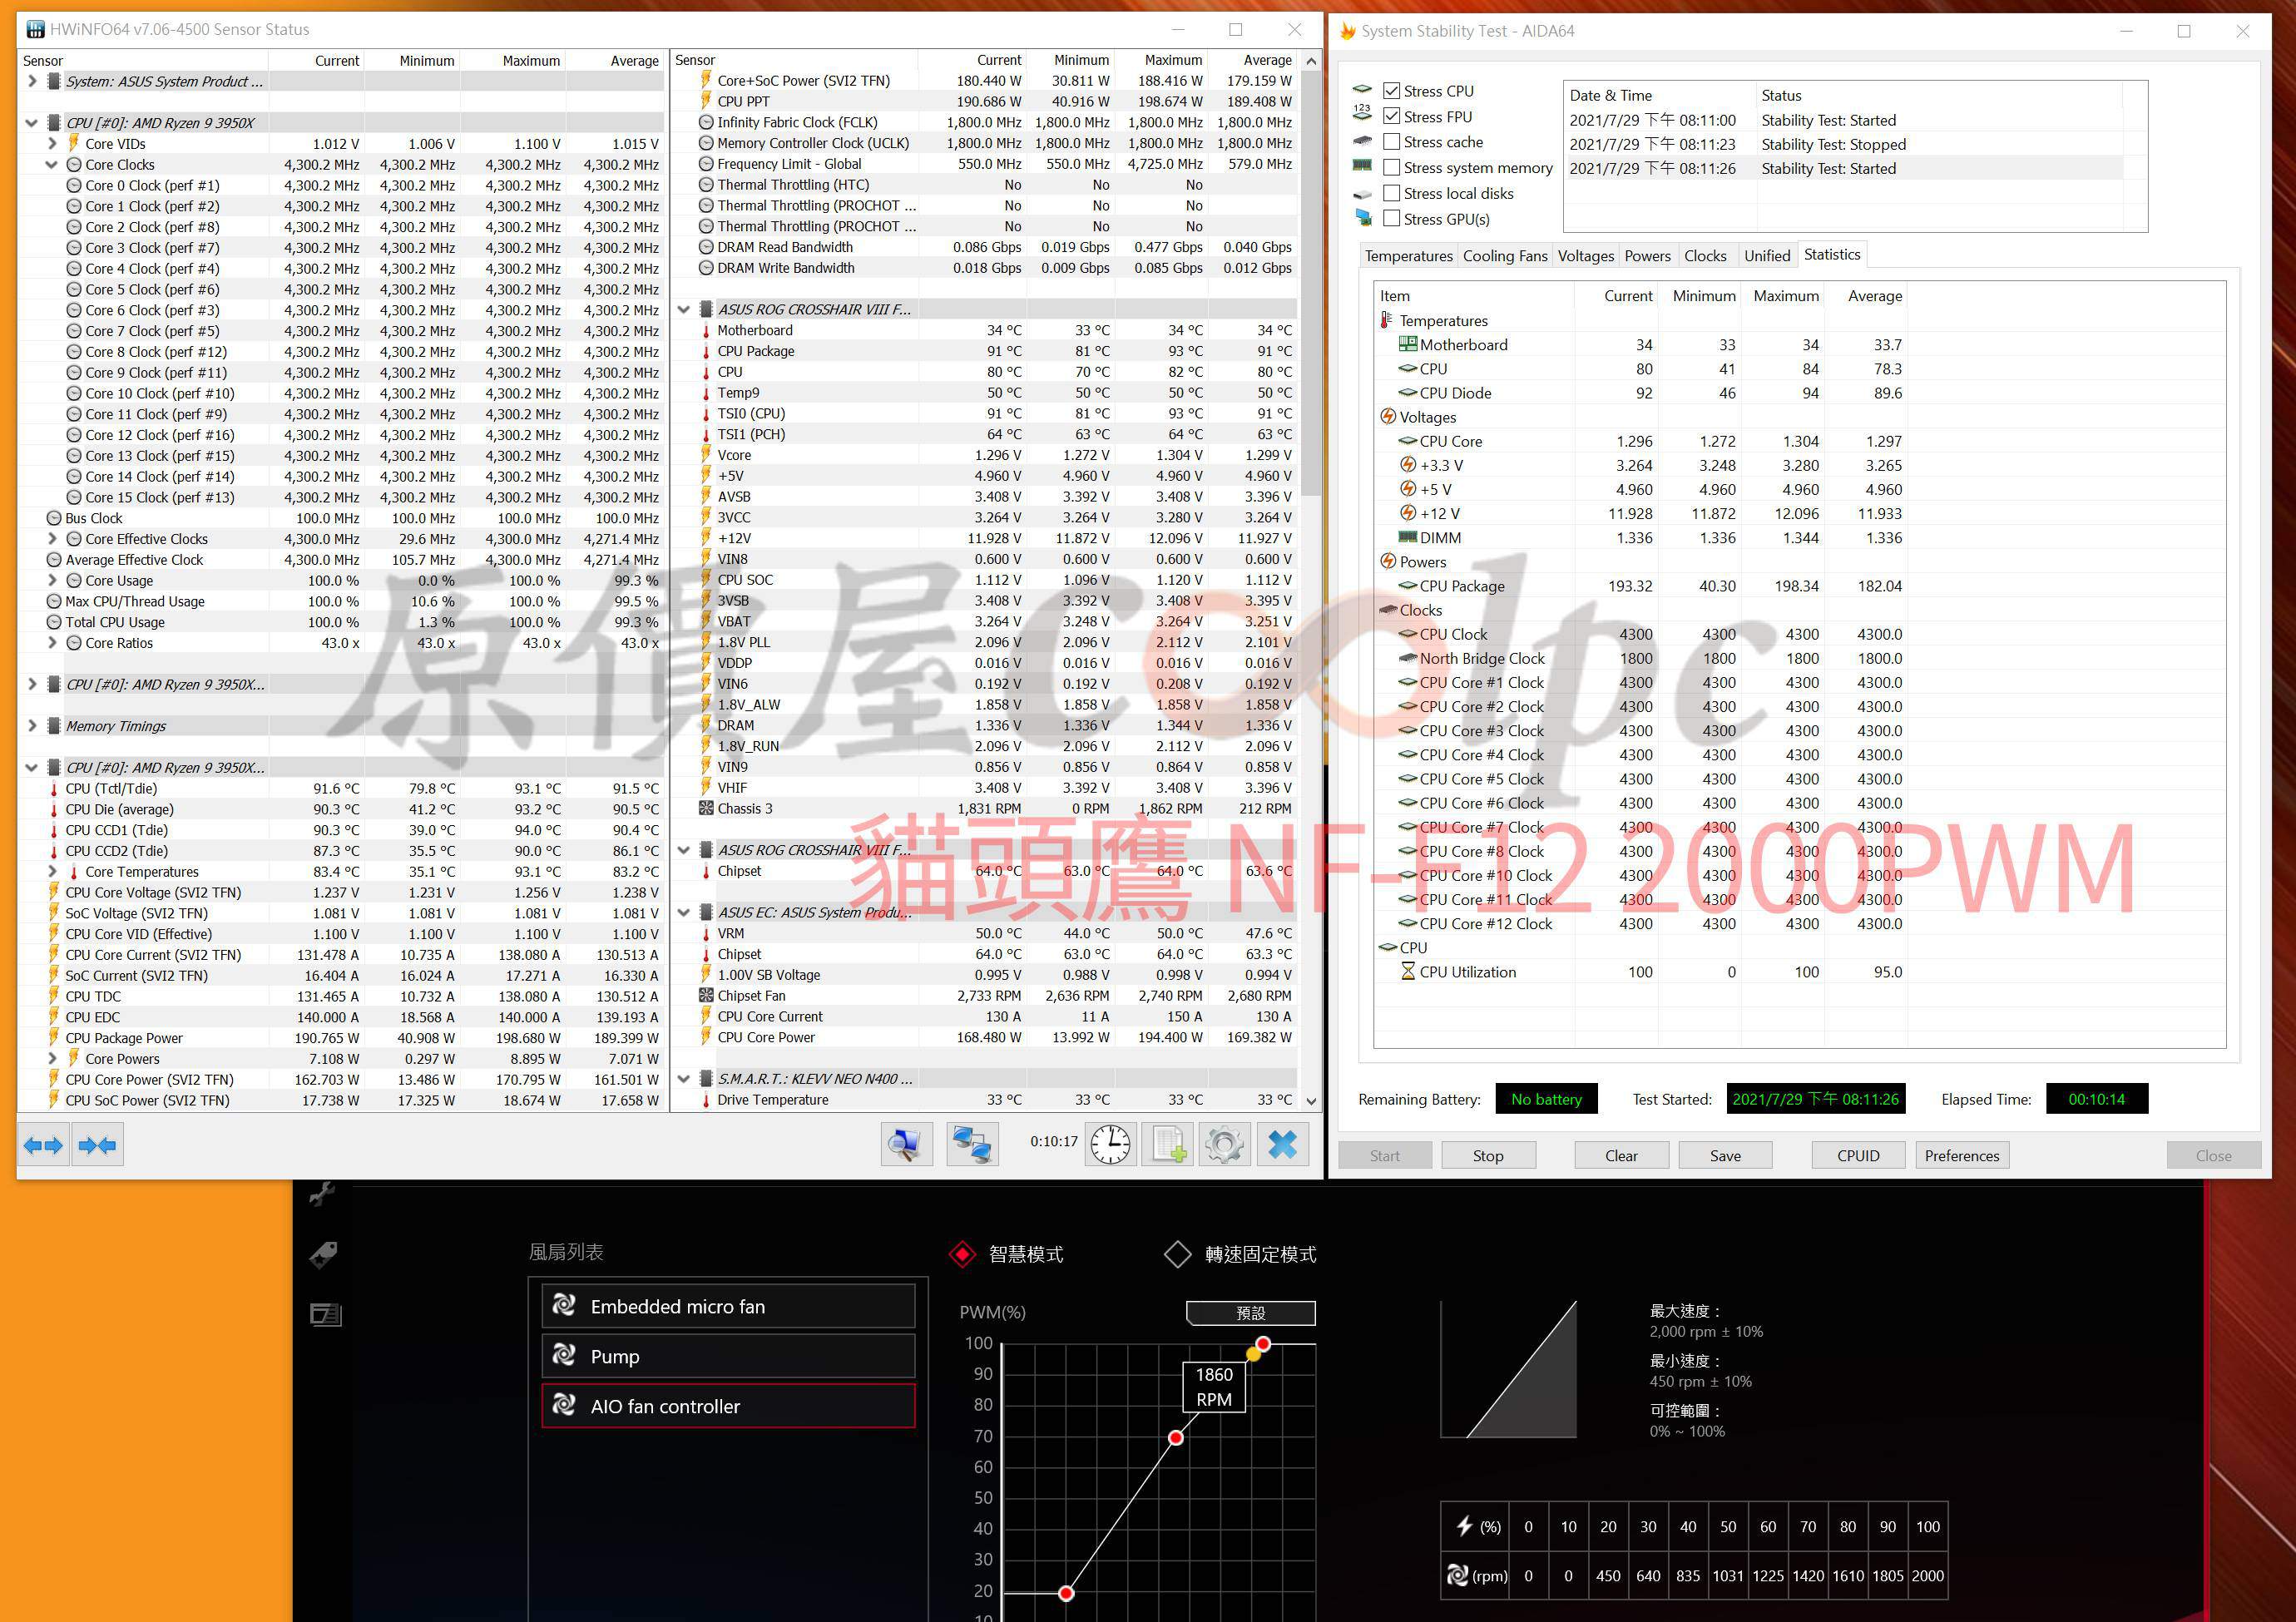Start HWiNFO log file icon
Viewport: 2296px width, 1622px height.
click(1168, 1144)
